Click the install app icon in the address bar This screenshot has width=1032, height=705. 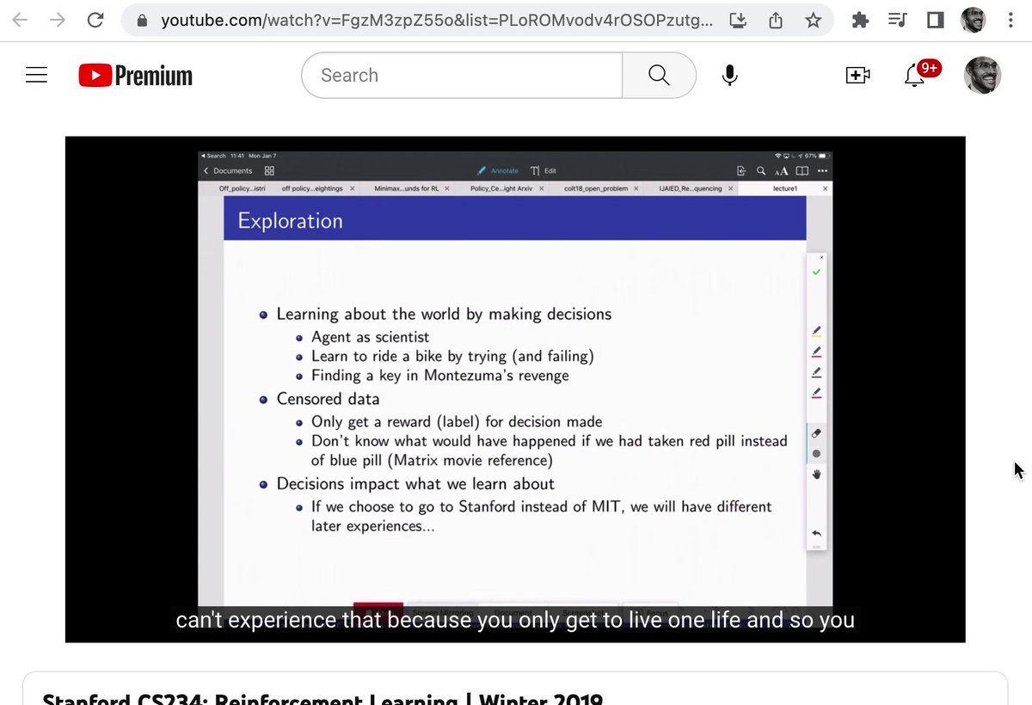coord(738,21)
